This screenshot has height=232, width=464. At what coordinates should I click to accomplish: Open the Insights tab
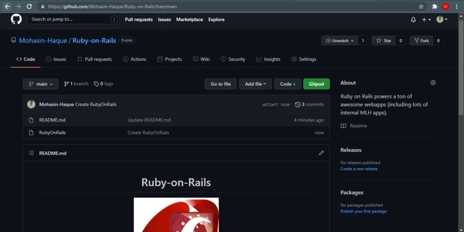(268, 59)
